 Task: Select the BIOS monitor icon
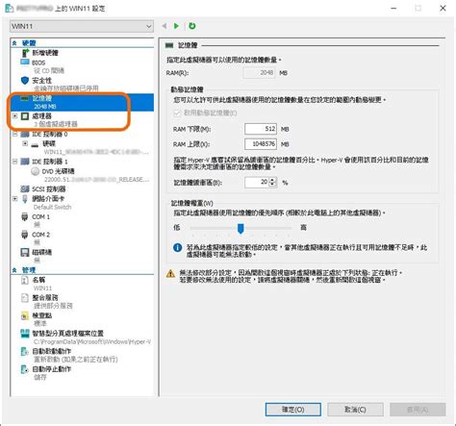pos(25,62)
